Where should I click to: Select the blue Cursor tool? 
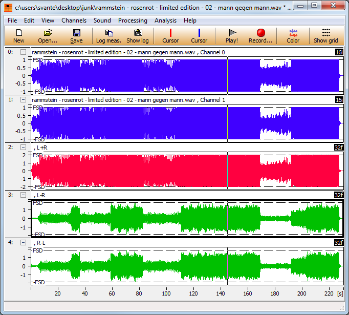pos(199,36)
